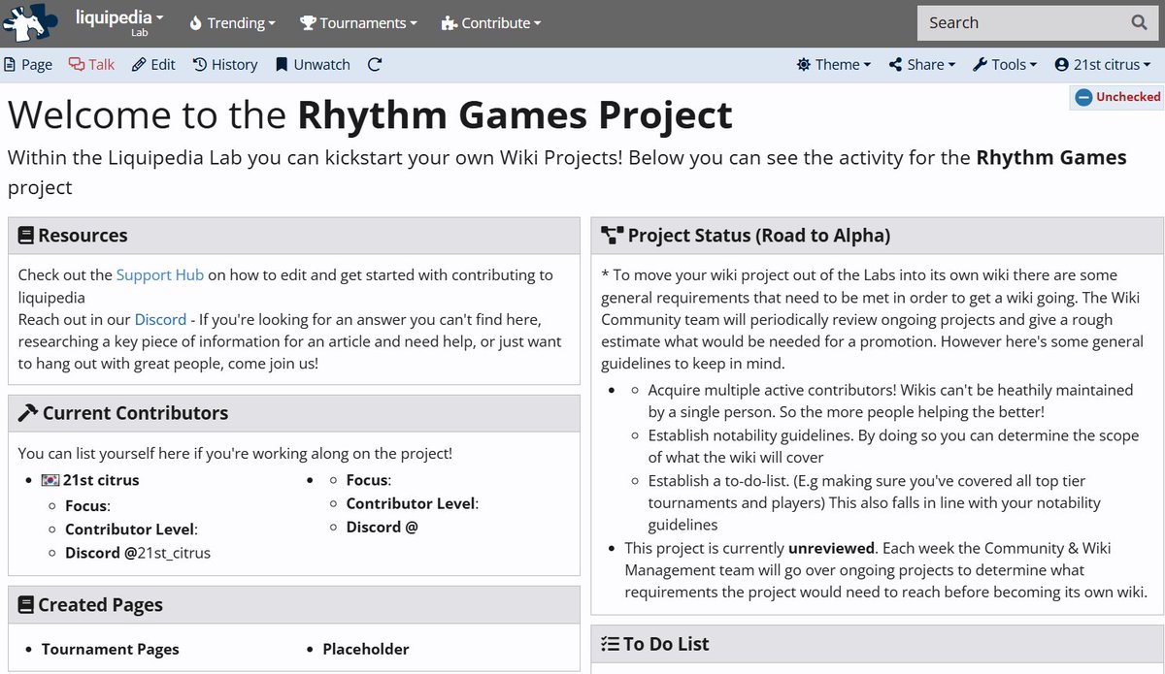This screenshot has height=674, width=1165.
Task: Click the Contribute puzzle piece icon
Action: point(449,23)
